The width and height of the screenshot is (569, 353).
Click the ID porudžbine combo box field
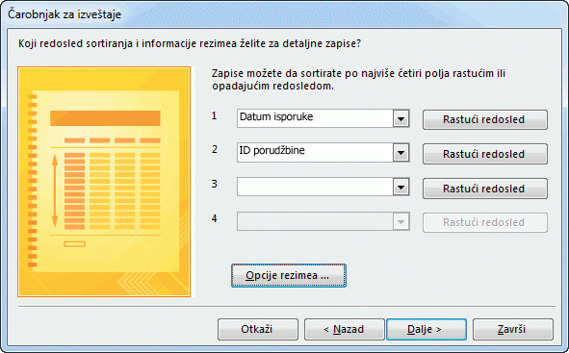coord(323,153)
